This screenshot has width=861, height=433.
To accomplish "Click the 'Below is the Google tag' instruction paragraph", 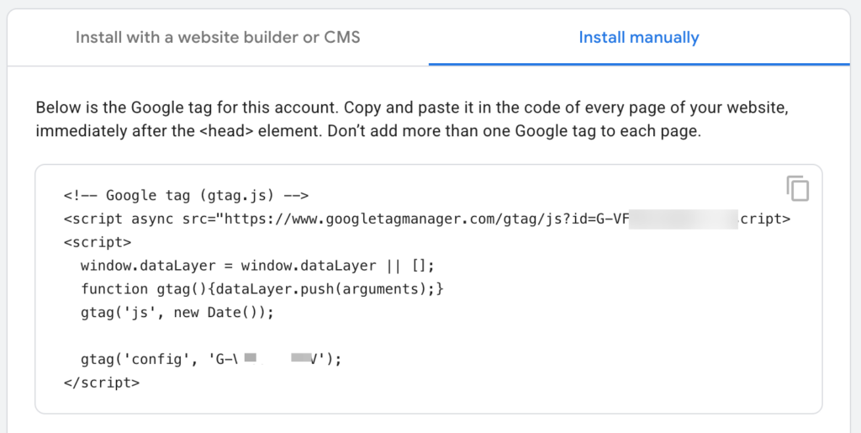I will (412, 119).
